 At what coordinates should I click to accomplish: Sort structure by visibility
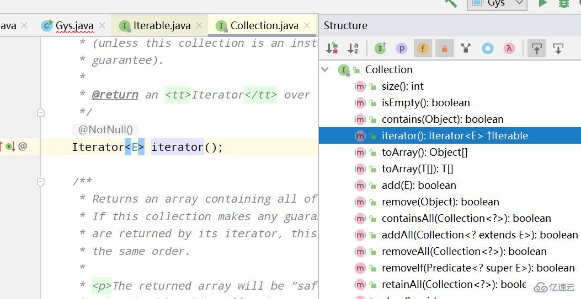[x=332, y=48]
